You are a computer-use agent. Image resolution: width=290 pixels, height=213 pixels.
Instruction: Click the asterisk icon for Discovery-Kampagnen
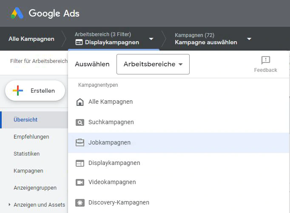coord(80,203)
